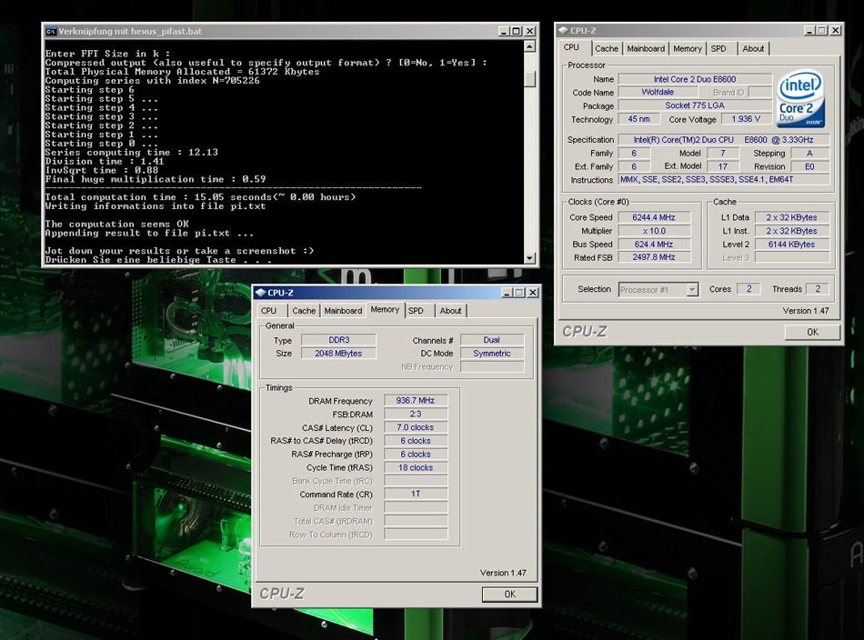Close the memory CPU-Z window
864x640 pixels.
tap(533, 293)
